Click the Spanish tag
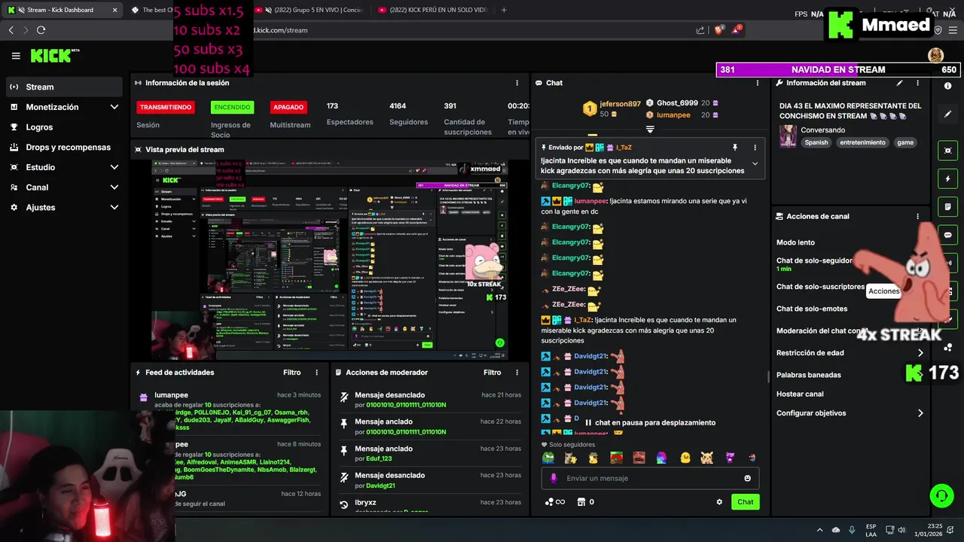 (x=816, y=142)
